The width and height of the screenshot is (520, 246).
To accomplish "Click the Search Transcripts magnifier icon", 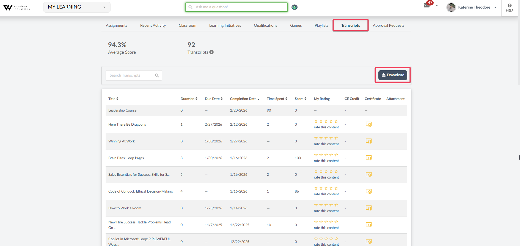I will point(157,75).
